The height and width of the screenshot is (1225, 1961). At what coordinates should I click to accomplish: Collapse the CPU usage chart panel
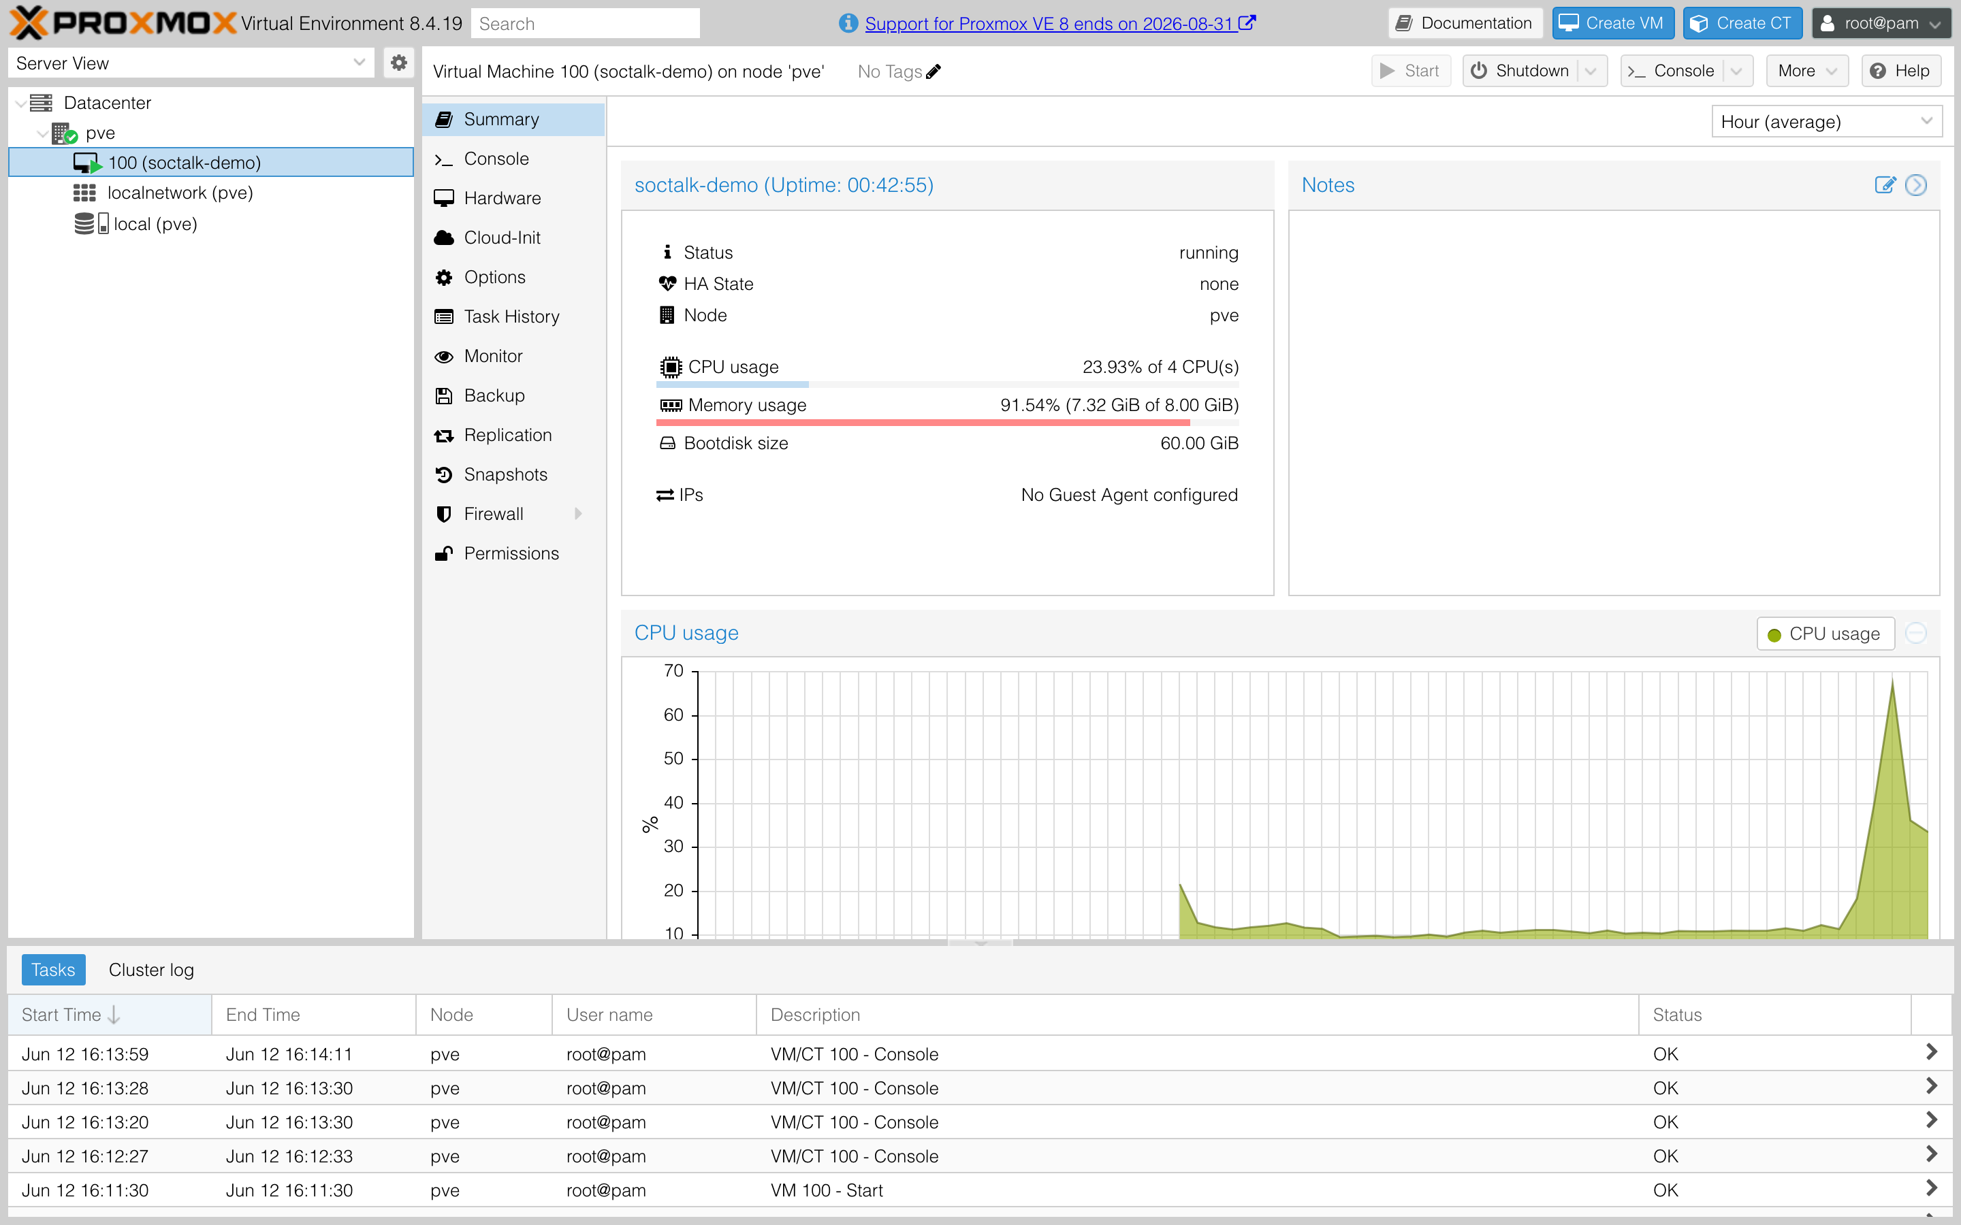click(x=1915, y=633)
